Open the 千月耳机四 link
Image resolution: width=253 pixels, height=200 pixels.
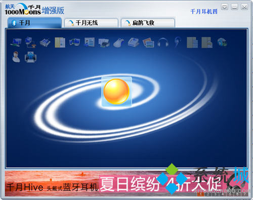click(x=204, y=12)
